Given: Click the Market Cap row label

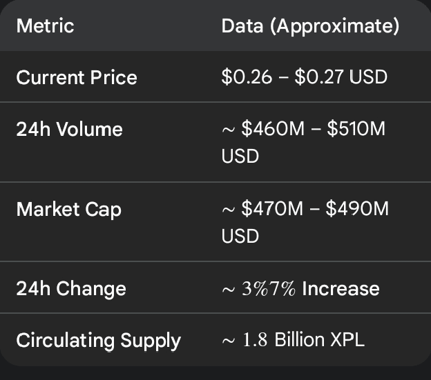Looking at the screenshot, I should (68, 209).
